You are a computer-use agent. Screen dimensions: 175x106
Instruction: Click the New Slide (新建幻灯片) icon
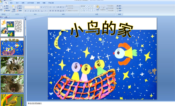(x=14, y=7)
